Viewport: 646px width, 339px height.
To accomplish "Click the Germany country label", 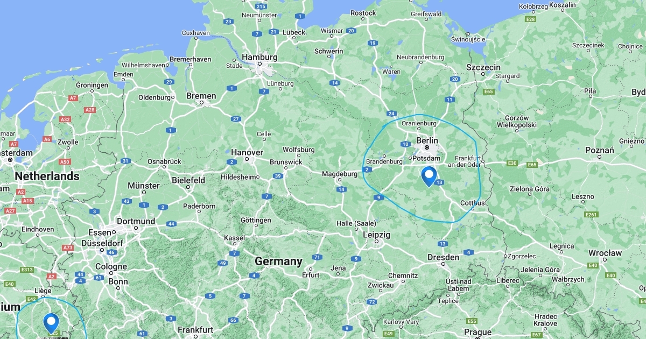I will tap(278, 262).
